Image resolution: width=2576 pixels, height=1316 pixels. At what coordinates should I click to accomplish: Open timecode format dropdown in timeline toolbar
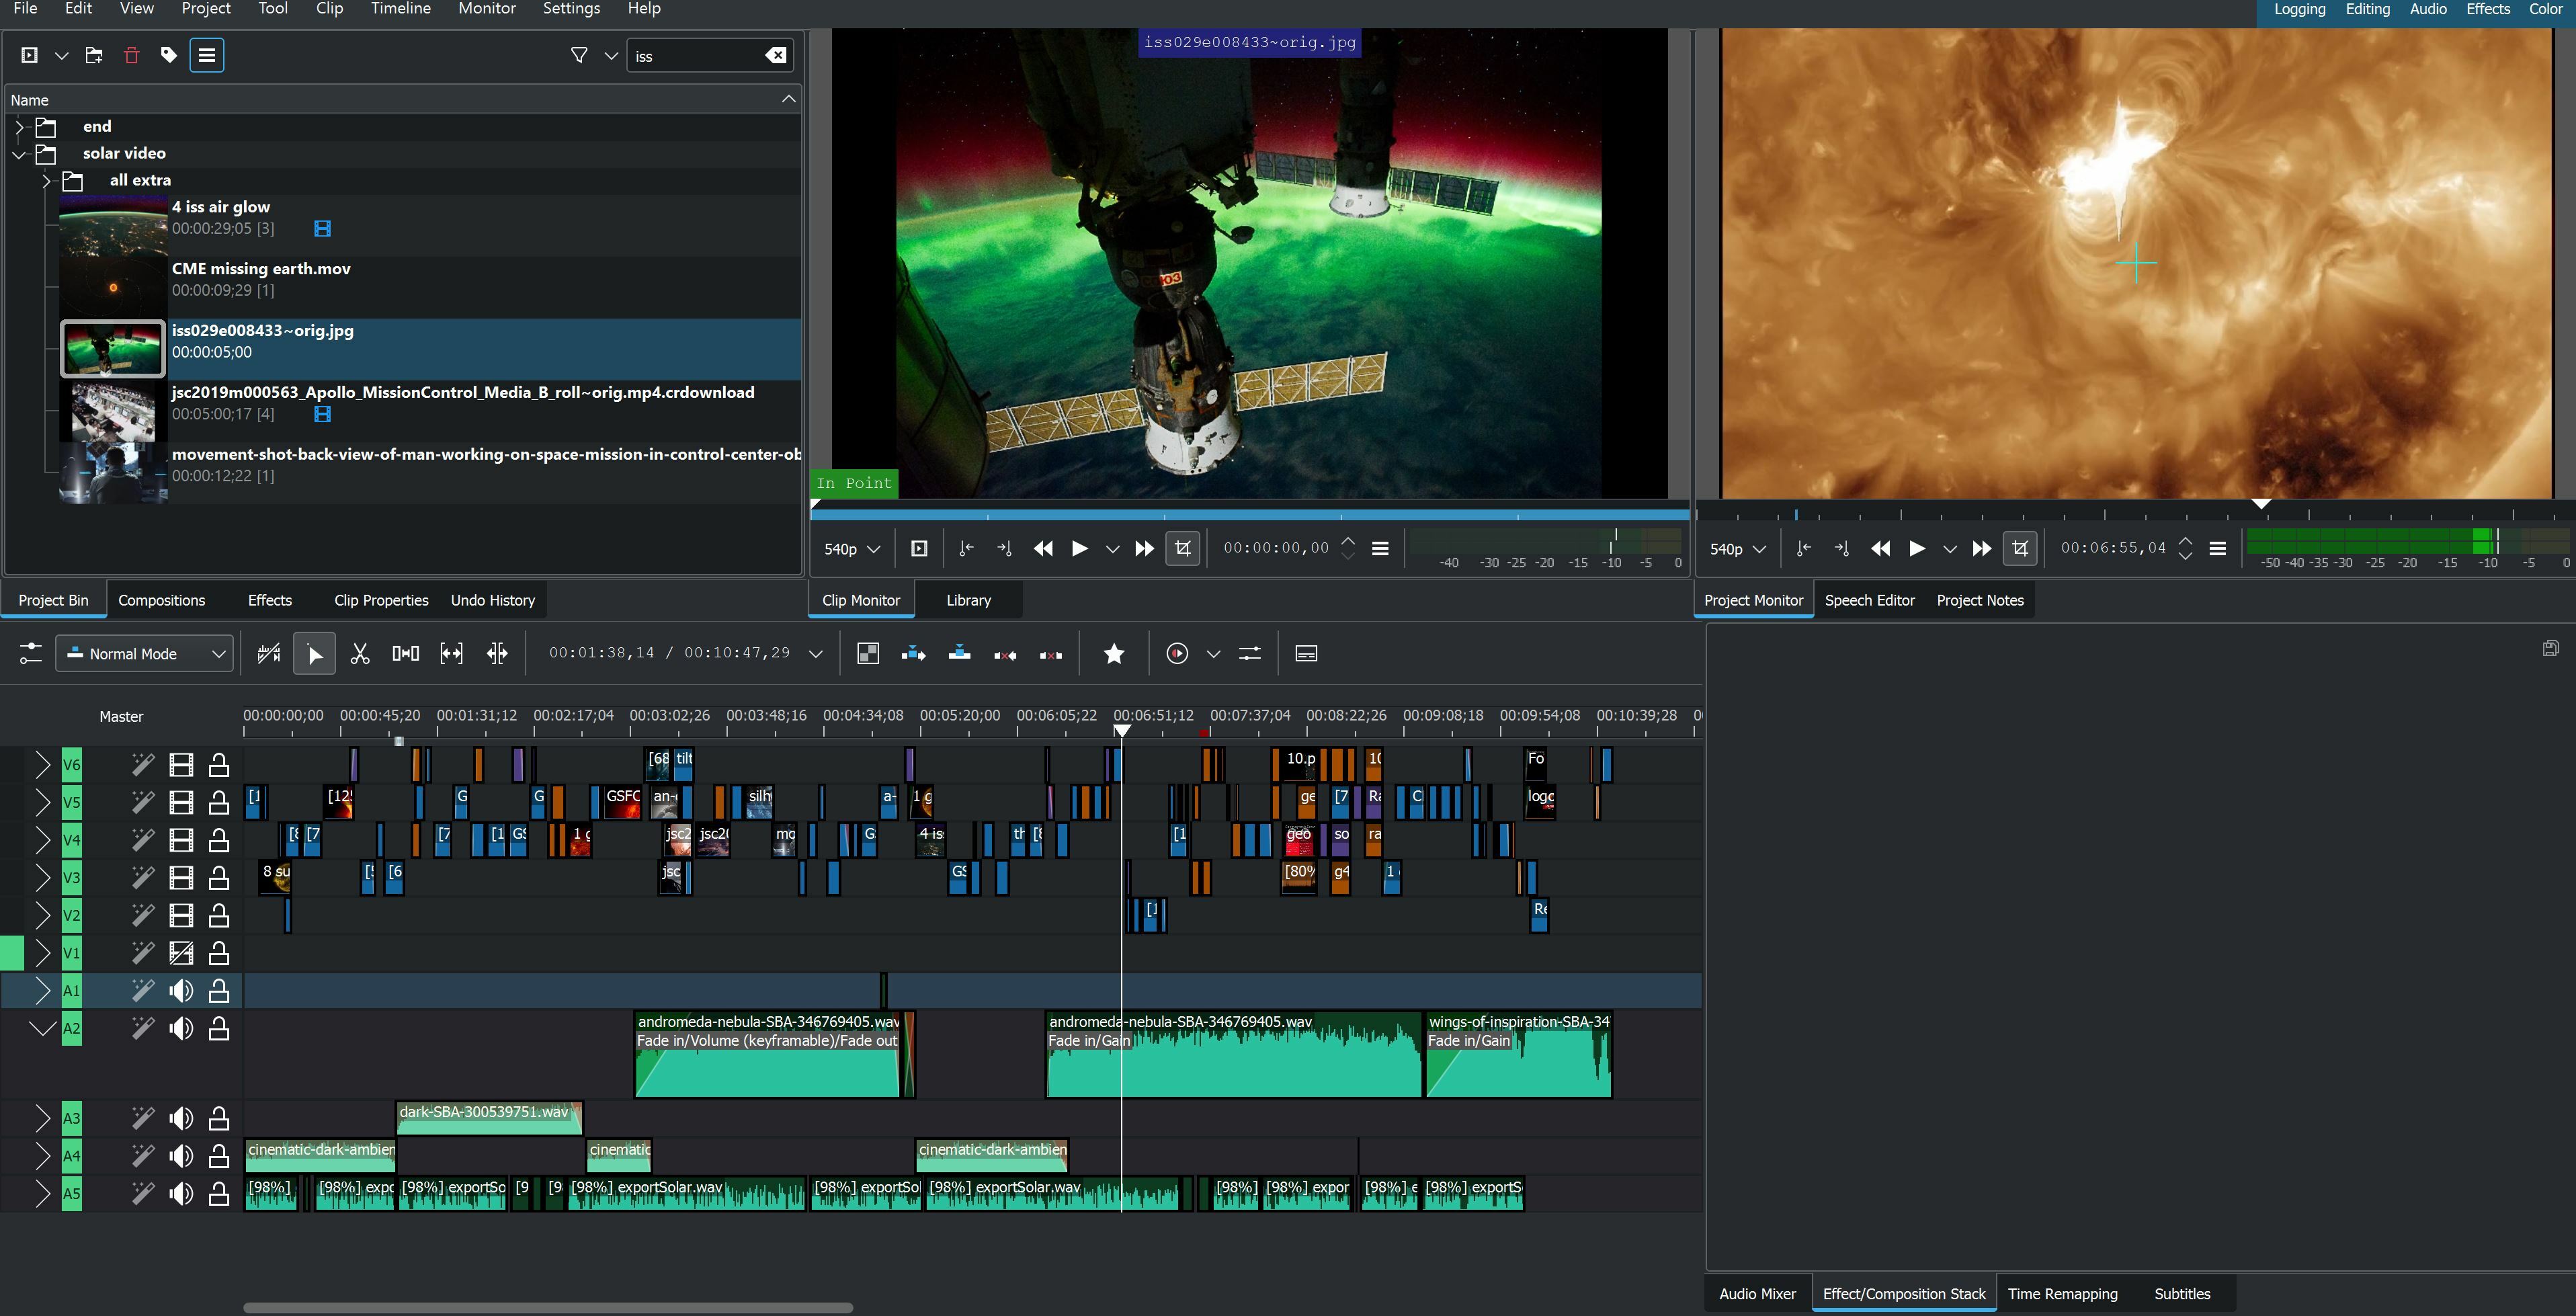[x=816, y=654]
